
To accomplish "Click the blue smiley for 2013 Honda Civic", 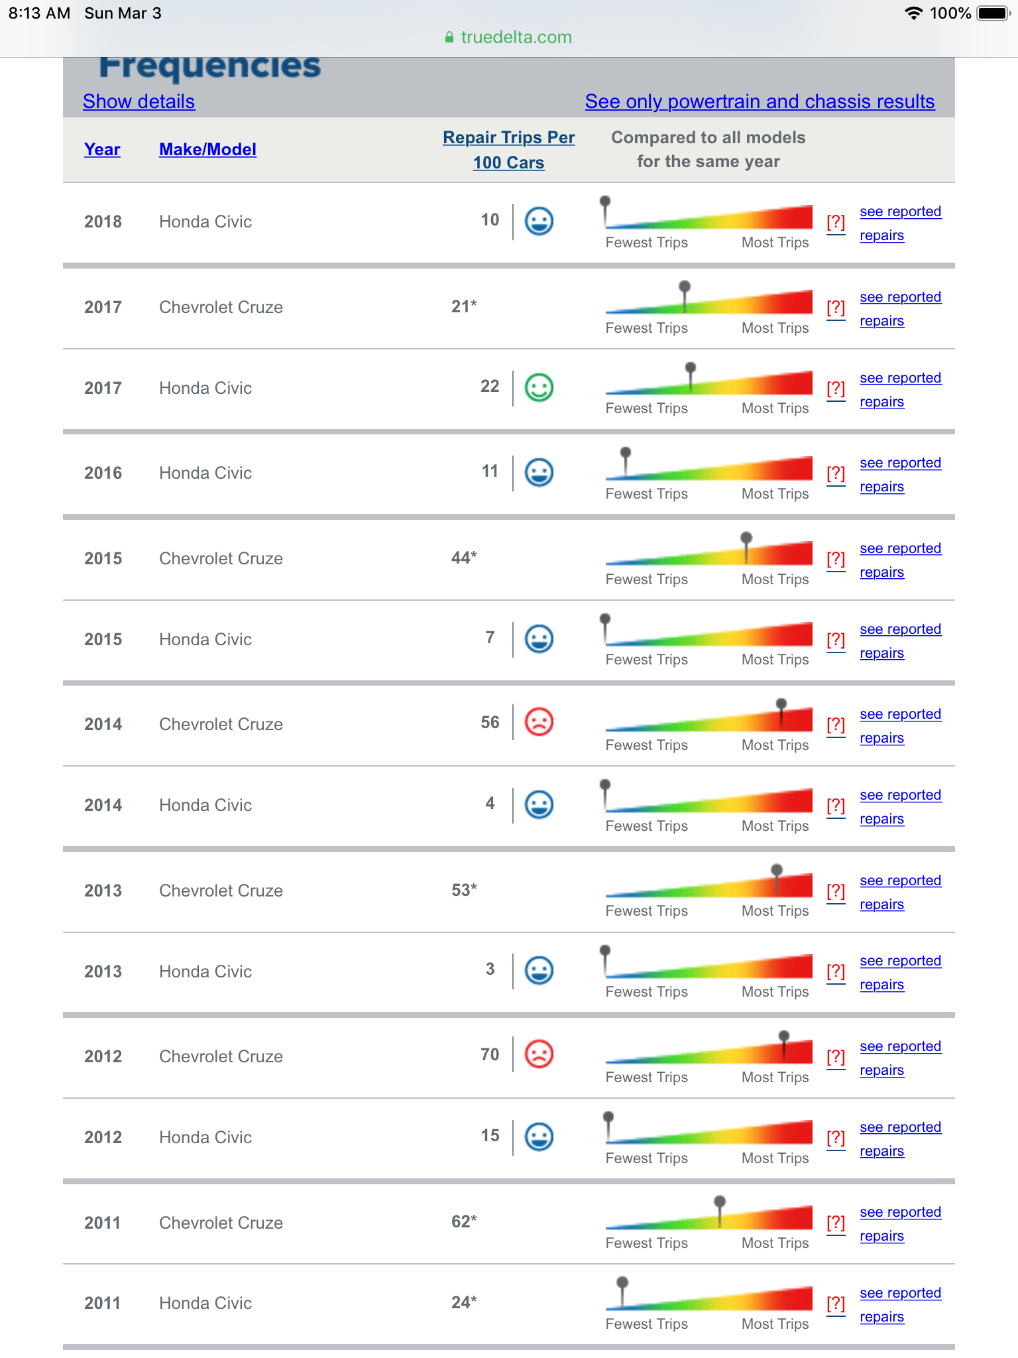I will [539, 970].
